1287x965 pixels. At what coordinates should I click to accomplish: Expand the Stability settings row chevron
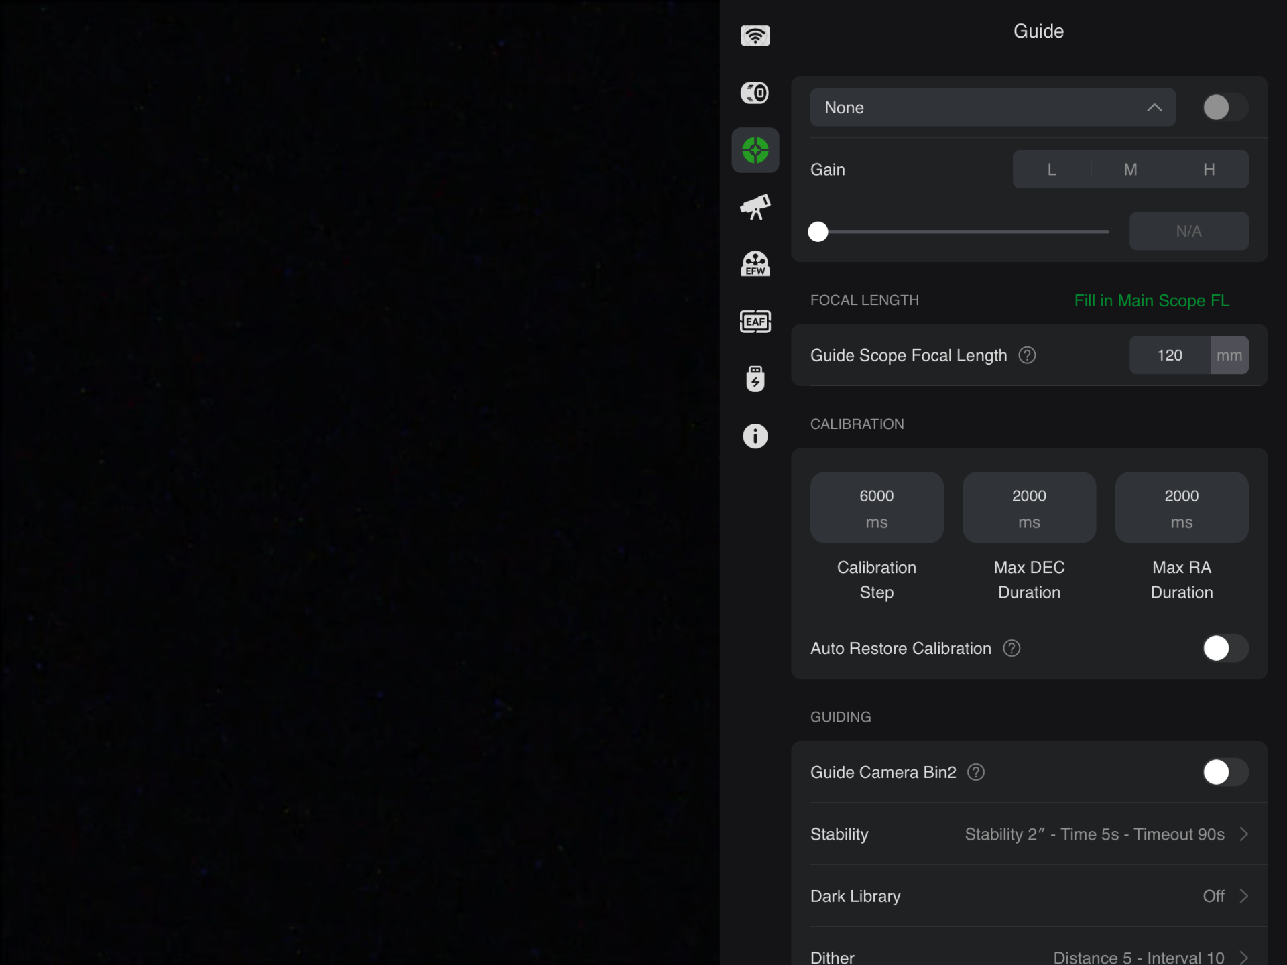click(x=1244, y=834)
